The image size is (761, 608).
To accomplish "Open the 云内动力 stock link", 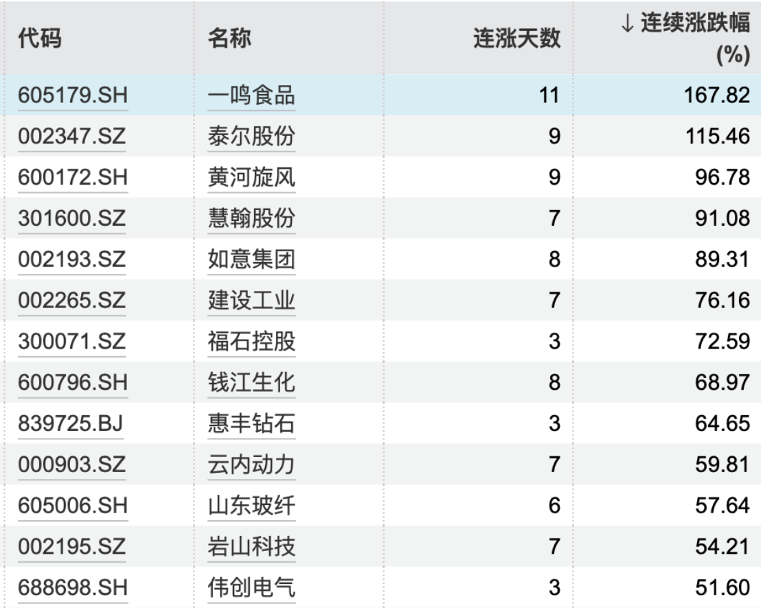I will pos(251,465).
